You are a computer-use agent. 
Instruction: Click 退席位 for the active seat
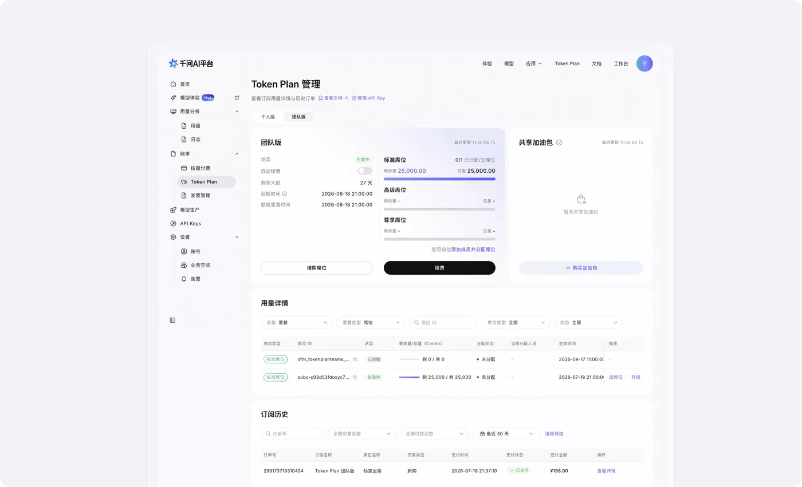(616, 378)
